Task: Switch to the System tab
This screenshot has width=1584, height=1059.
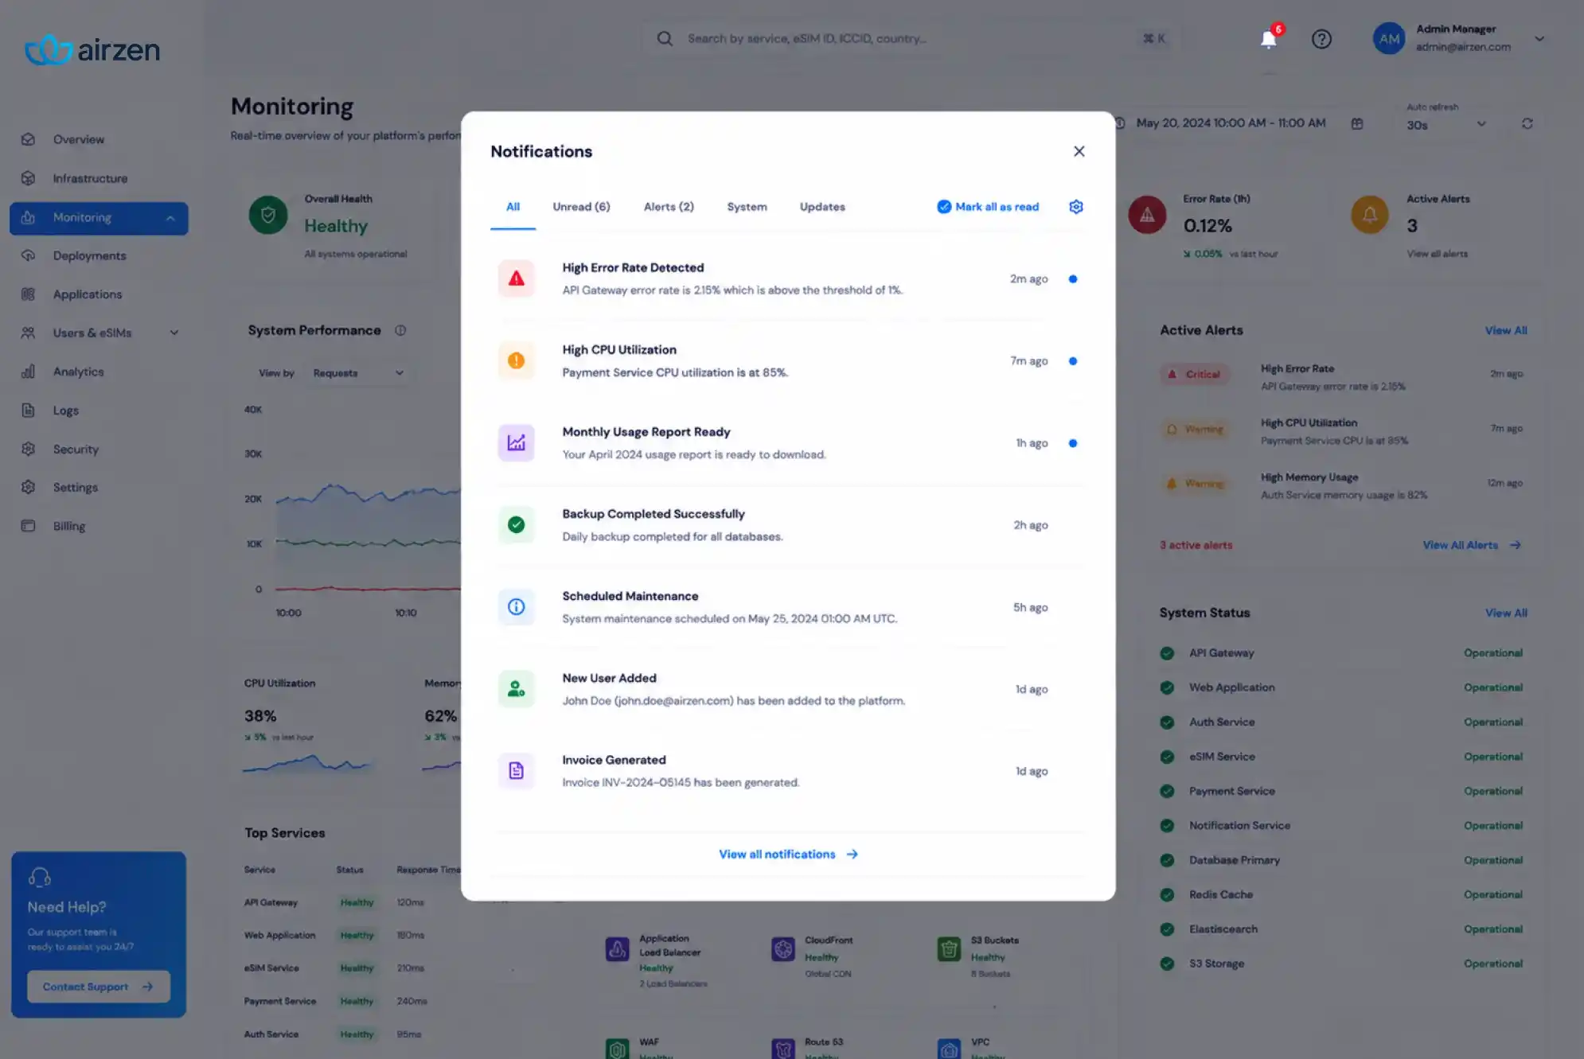Action: [747, 207]
